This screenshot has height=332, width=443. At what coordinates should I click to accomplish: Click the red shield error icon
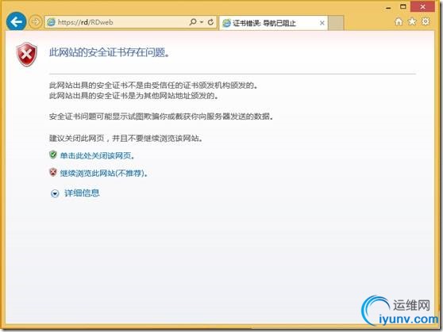[26, 55]
